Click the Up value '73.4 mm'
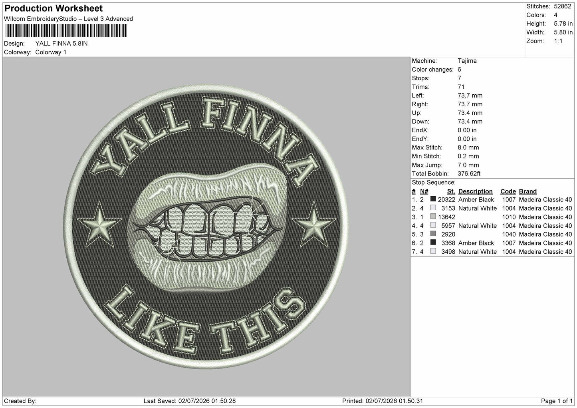 [x=470, y=113]
